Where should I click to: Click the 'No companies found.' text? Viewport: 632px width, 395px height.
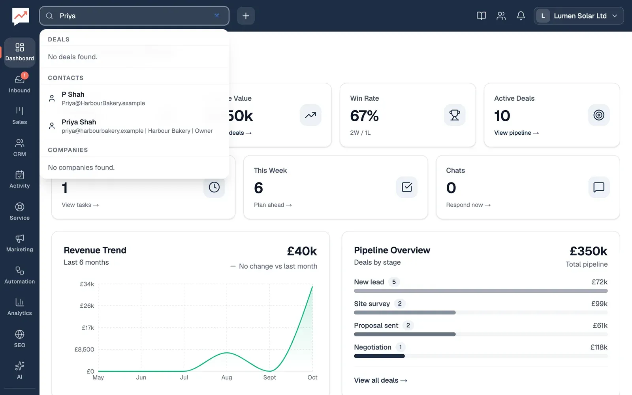(x=81, y=167)
